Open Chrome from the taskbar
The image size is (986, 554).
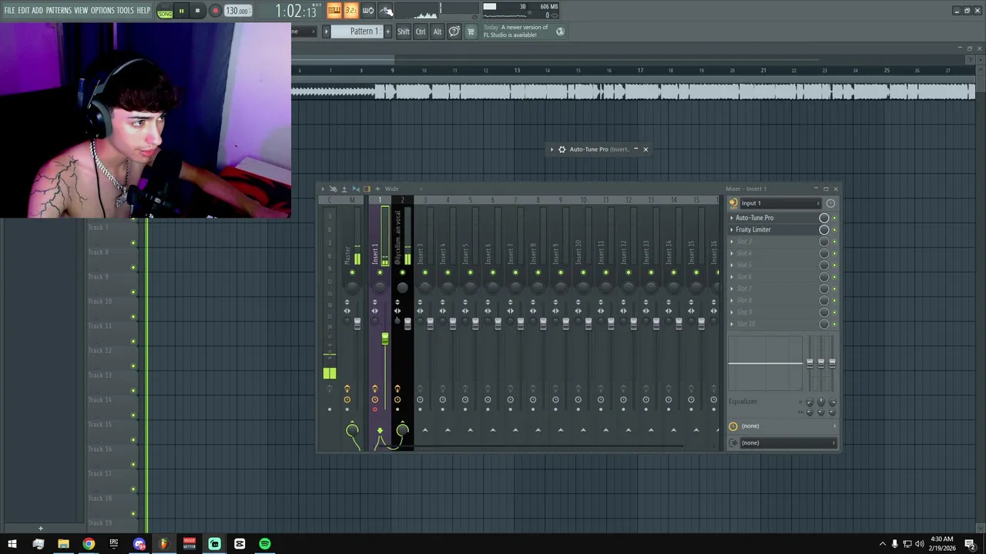coord(89,544)
